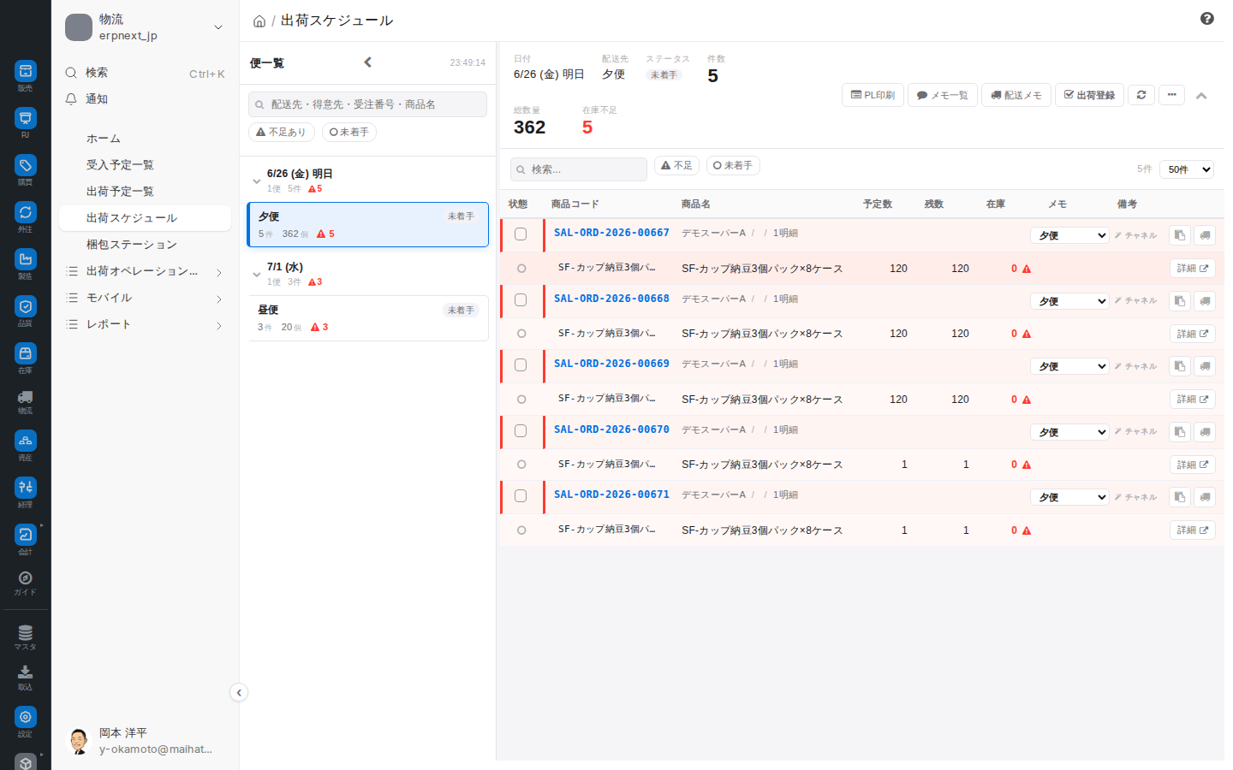1233x770 pixels.
Task: Tick the checkbox for SAL-ORD-2026-00669
Action: pyautogui.click(x=521, y=365)
